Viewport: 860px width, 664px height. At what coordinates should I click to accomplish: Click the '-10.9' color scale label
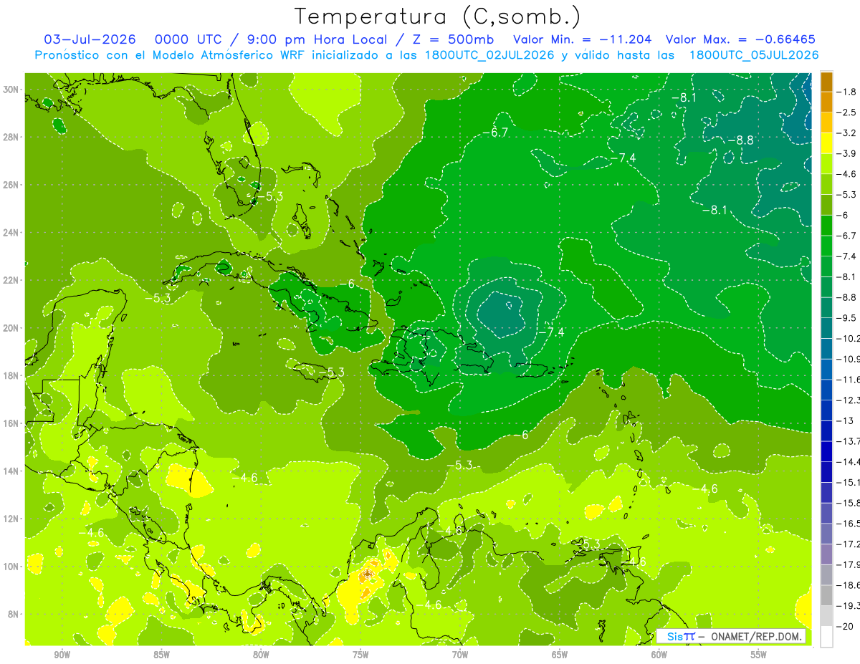point(849,359)
